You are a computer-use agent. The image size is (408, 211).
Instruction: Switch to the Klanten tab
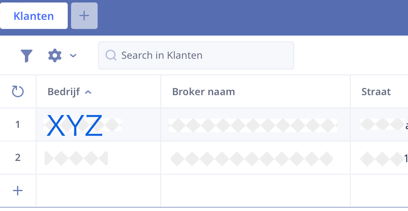pos(34,16)
